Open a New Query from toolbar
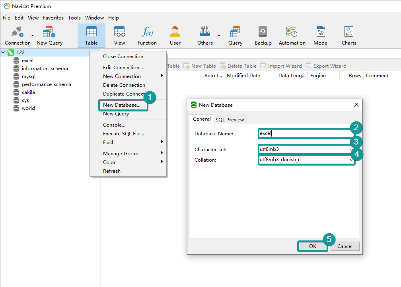The width and height of the screenshot is (401, 287). pos(49,35)
